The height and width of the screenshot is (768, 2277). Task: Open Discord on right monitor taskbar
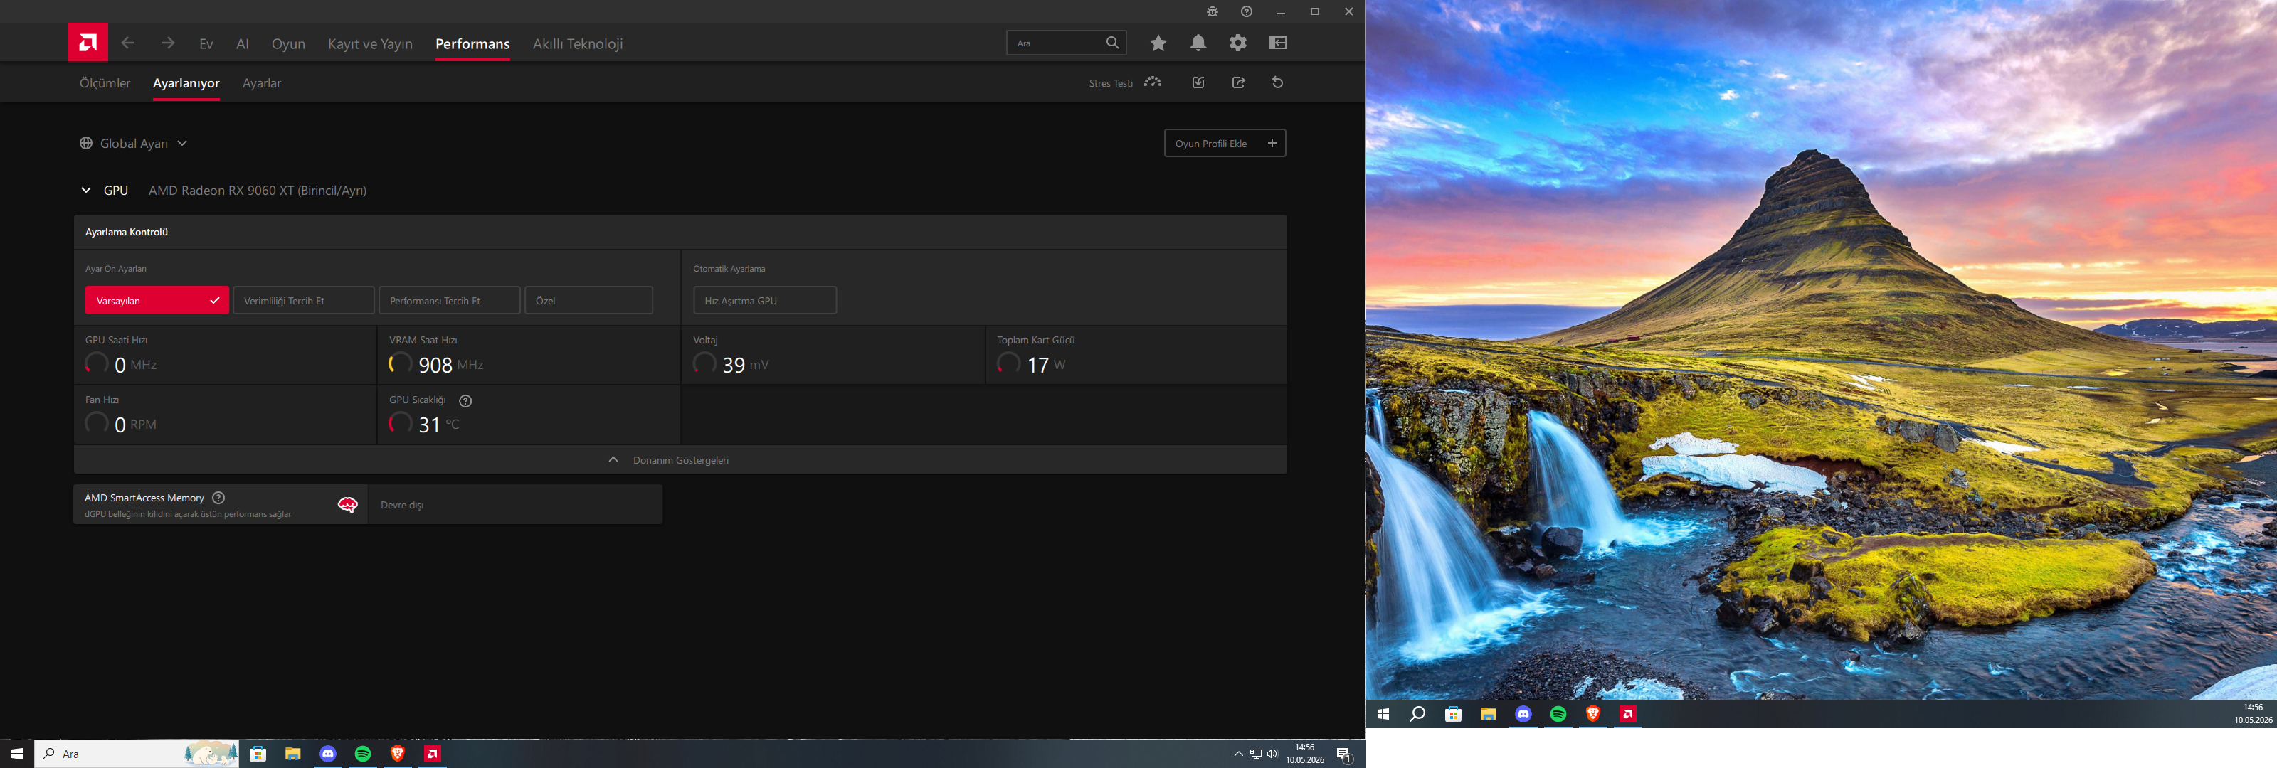point(1523,714)
